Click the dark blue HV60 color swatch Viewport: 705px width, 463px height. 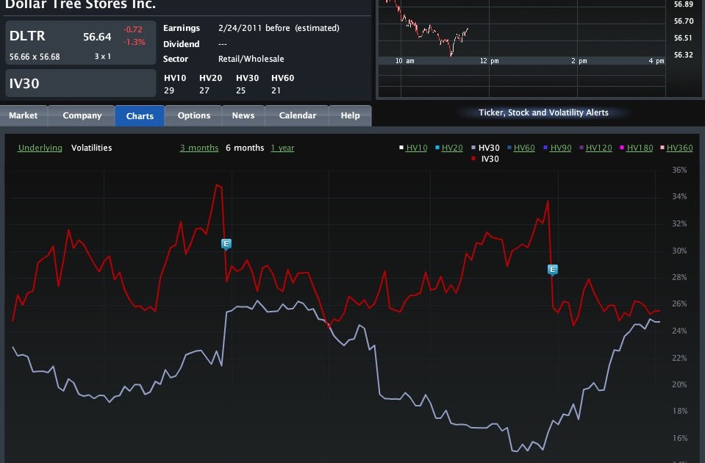(x=509, y=148)
